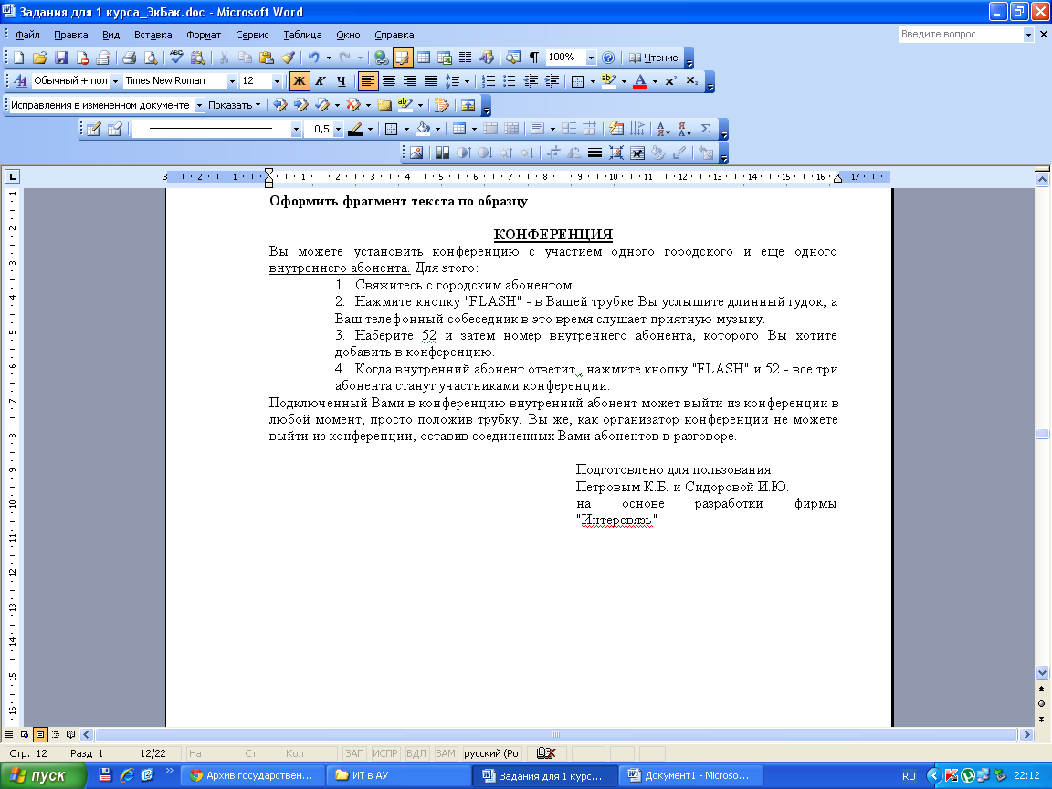
Task: Switch to Архив государствен... Chrome taskbar button
Action: pos(253,775)
